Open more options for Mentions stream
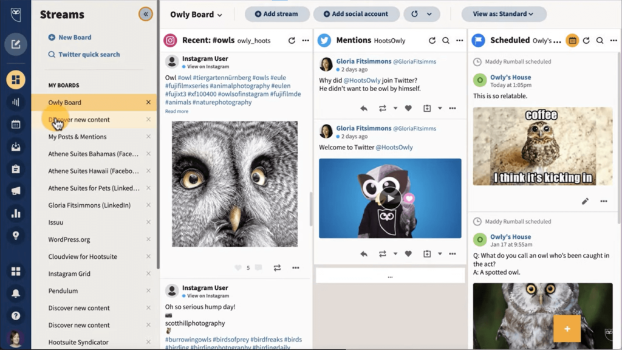 tap(459, 41)
